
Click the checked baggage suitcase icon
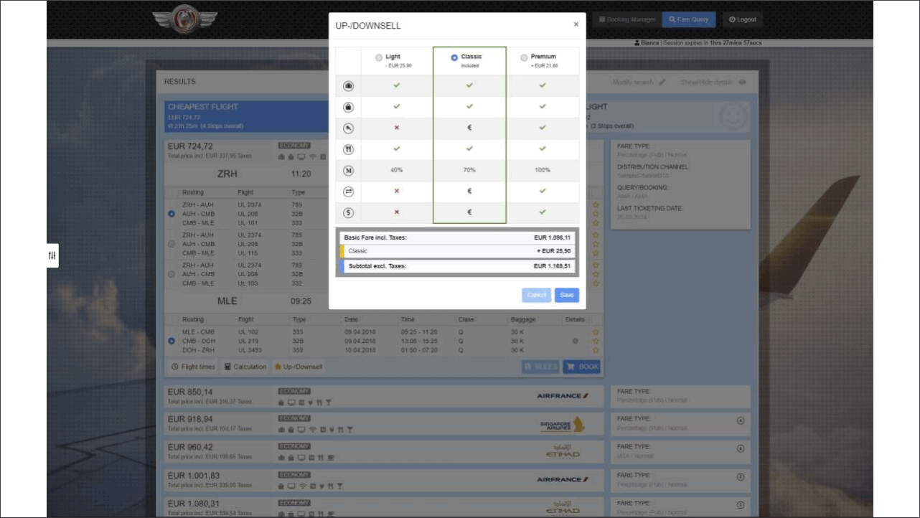click(x=349, y=86)
